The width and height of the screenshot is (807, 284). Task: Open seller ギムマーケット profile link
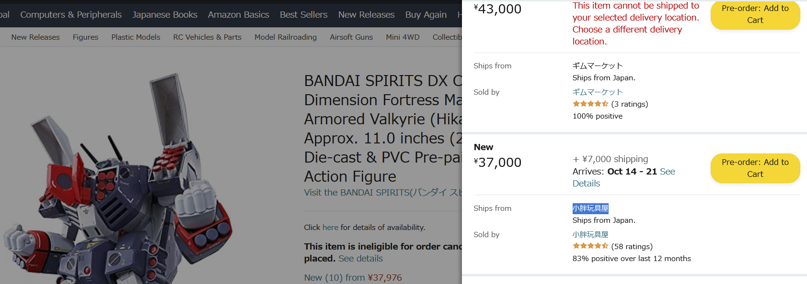pos(598,92)
